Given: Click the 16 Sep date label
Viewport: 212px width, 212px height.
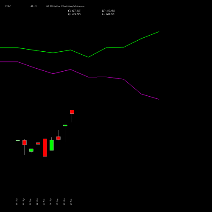Looking at the screenshot, I should 17,202.
